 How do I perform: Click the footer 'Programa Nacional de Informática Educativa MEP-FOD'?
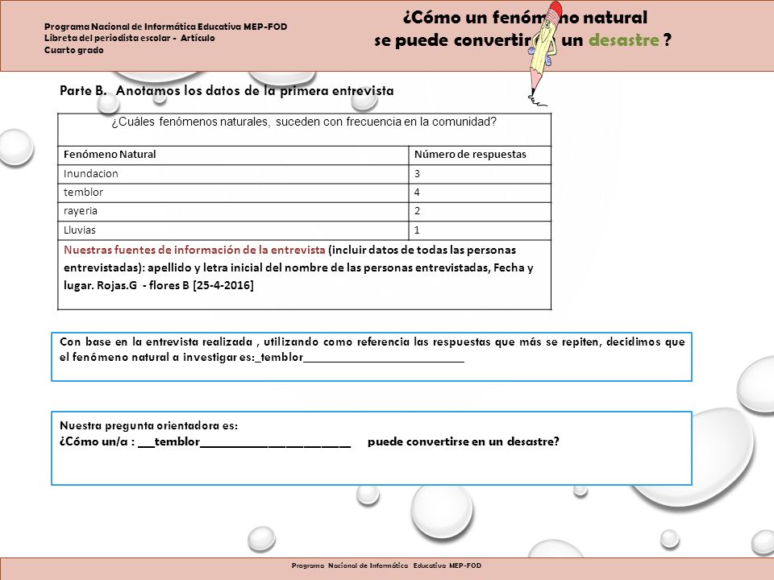(x=386, y=565)
